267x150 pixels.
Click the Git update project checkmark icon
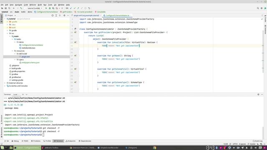[71, 8]
